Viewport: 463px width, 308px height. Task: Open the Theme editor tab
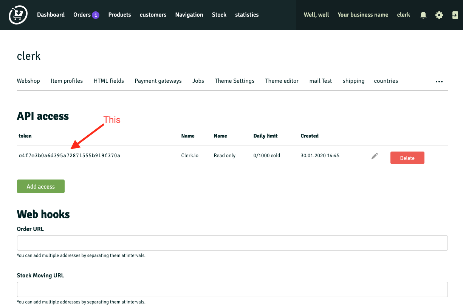(282, 80)
